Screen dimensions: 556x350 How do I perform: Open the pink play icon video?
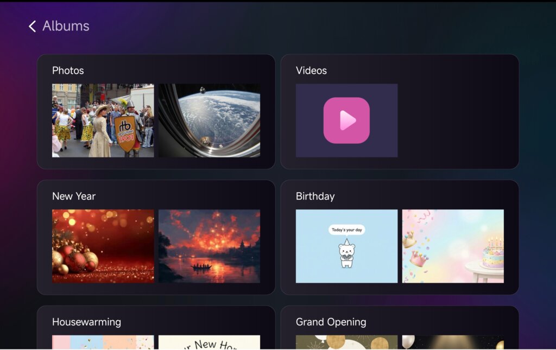click(346, 120)
